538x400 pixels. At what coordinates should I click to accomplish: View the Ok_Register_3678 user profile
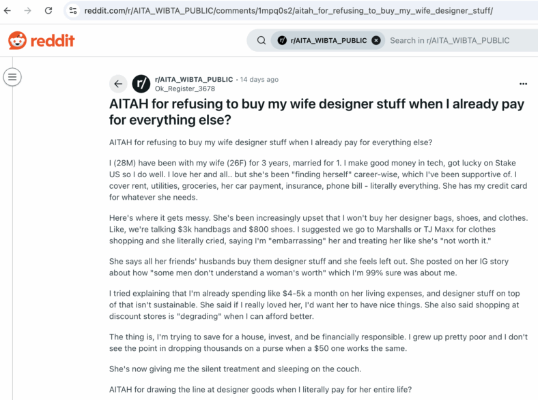[x=185, y=89]
